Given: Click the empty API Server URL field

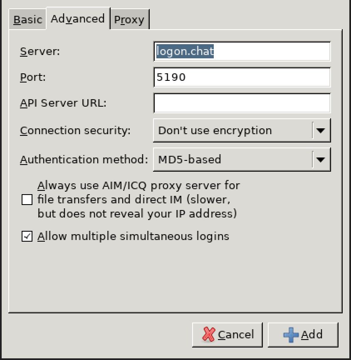Looking at the screenshot, I should coord(242,103).
